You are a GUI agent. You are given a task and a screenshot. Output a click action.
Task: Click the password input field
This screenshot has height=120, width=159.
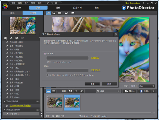click(67, 70)
